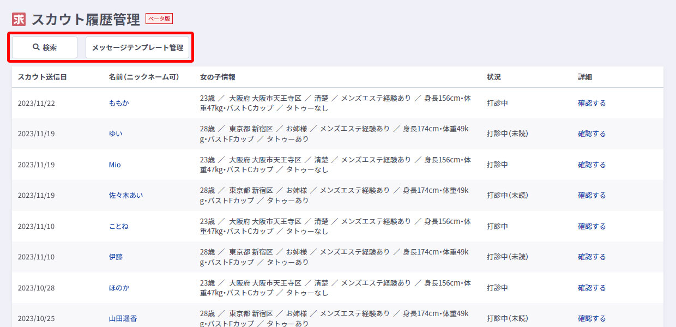Click the ベータ版 badge
This screenshot has height=327, width=676.
point(159,19)
